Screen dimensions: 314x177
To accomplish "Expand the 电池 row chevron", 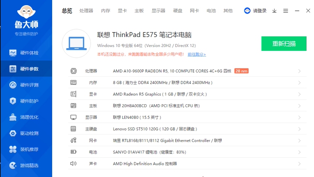I will 299,152.
